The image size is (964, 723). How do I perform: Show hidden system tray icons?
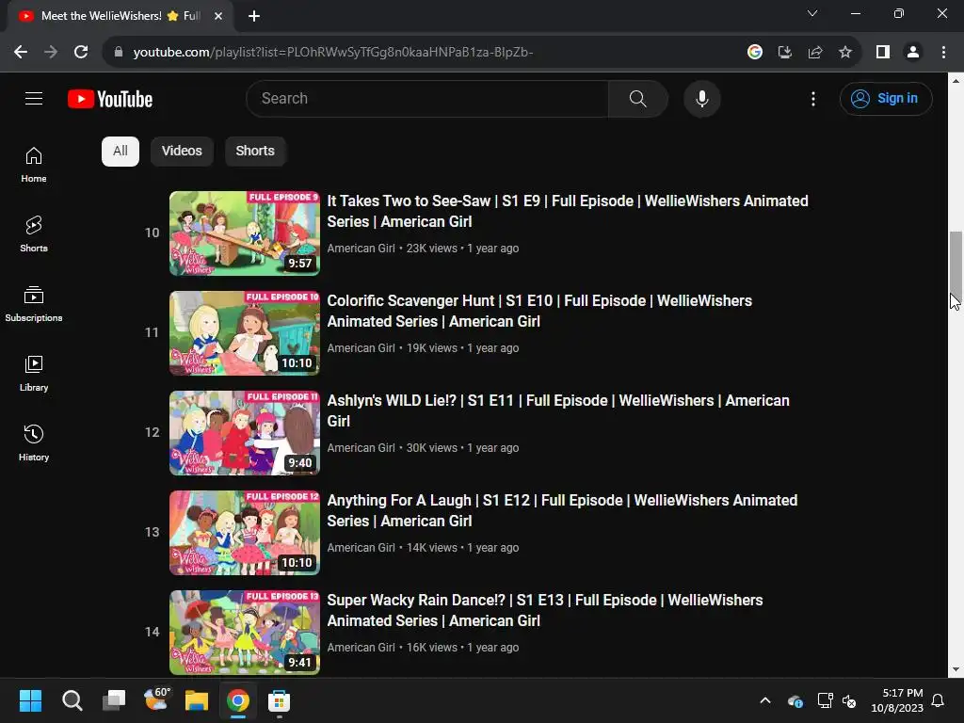765,700
